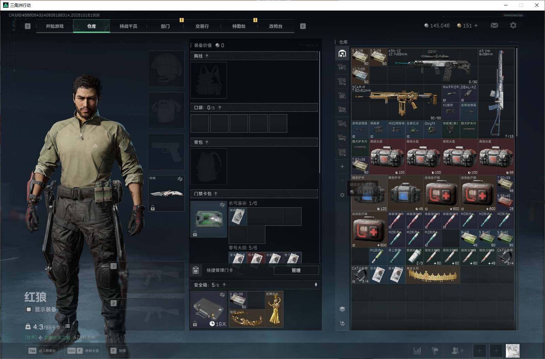
Task: Open the weight details list icon
Action: [67, 326]
